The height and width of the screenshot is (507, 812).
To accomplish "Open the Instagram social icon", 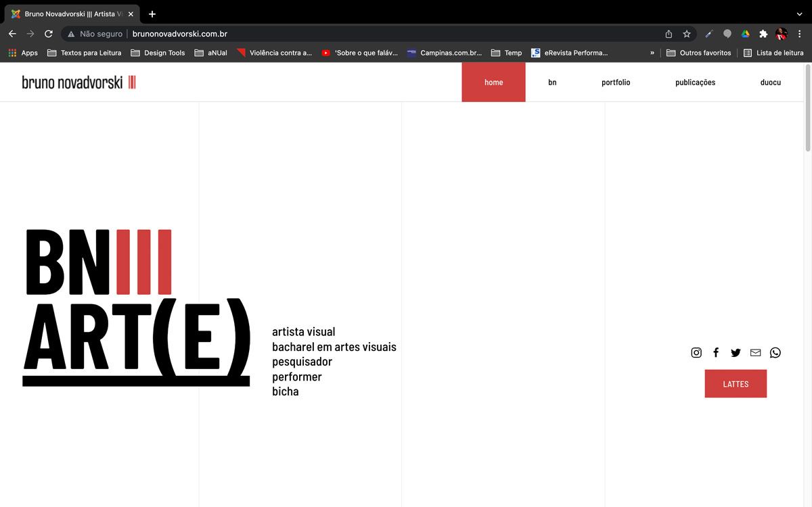I will [x=696, y=352].
